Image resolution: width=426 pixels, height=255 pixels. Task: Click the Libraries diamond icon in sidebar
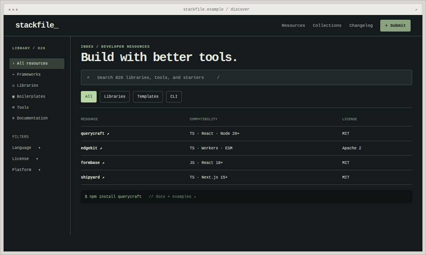[13, 86]
